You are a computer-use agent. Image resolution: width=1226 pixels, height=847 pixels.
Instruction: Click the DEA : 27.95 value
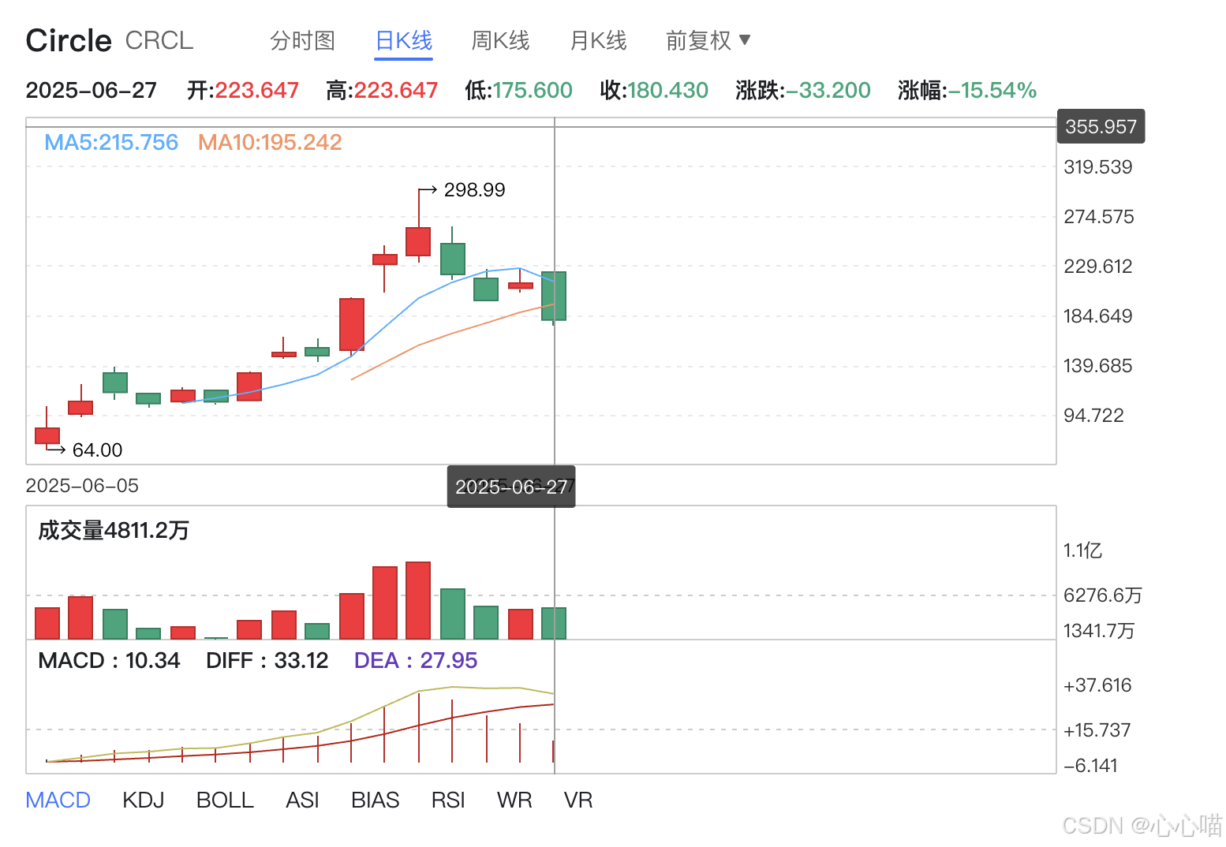pyautogui.click(x=416, y=660)
